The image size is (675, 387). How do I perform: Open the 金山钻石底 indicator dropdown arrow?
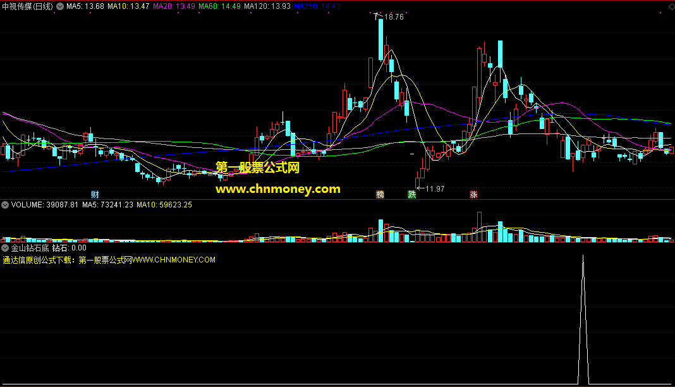[5, 248]
